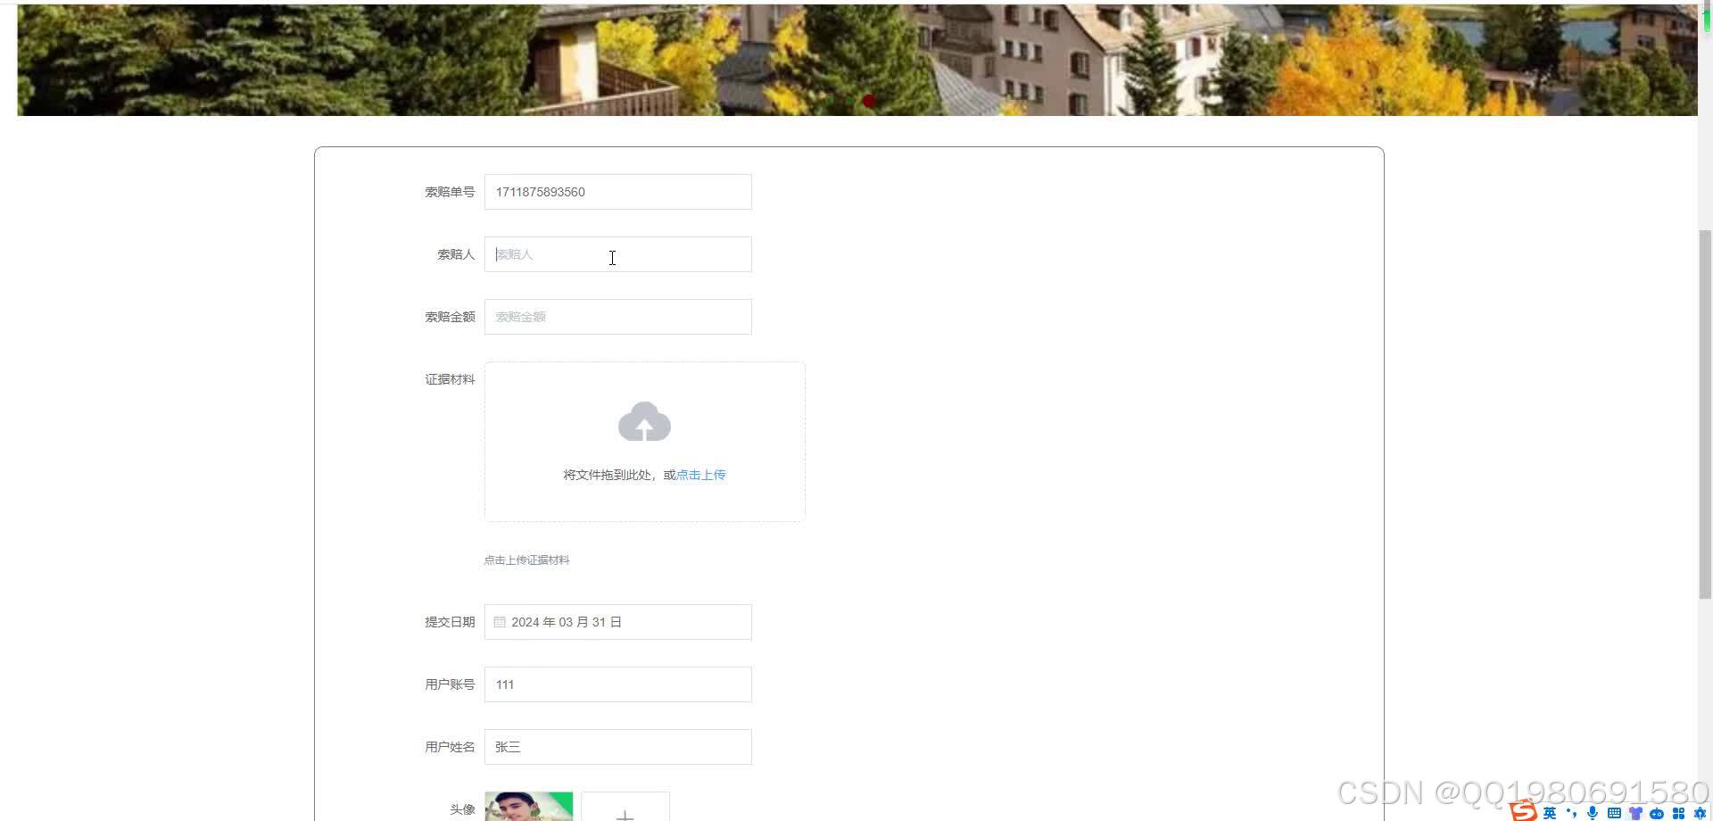
Task: Click the 用户账号 field containing 111
Action: click(x=618, y=684)
